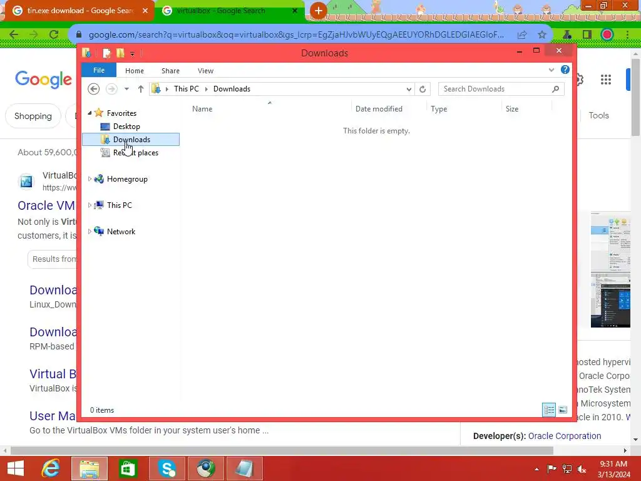Select Network in the navigation pane

coord(121,232)
